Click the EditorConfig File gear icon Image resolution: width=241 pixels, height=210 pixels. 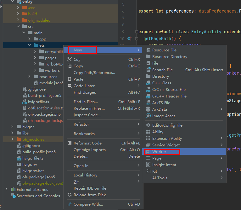[148, 125]
